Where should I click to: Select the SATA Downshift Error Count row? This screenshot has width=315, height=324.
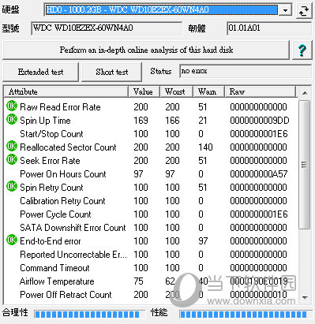coord(152,228)
